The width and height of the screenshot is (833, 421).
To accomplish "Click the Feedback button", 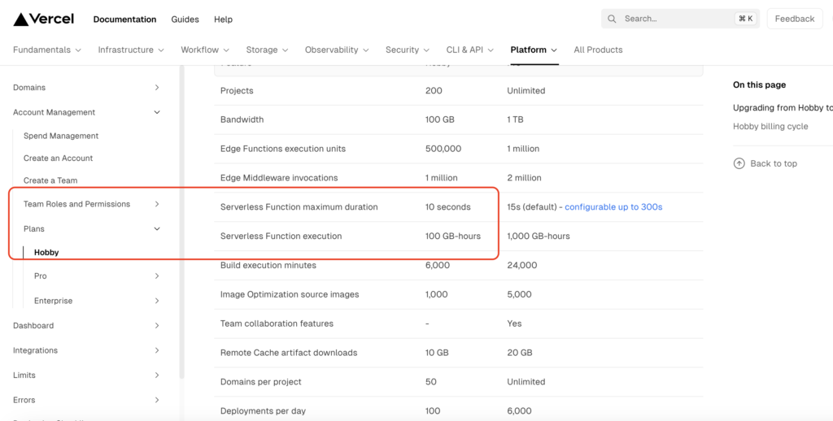I will click(x=794, y=19).
